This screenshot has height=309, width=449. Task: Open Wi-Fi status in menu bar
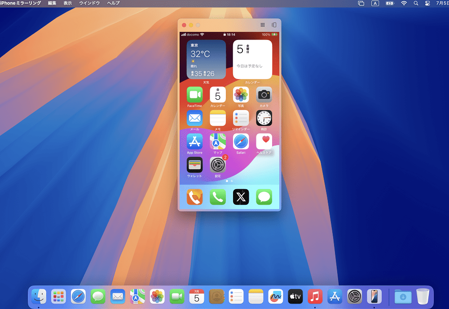(x=404, y=3)
